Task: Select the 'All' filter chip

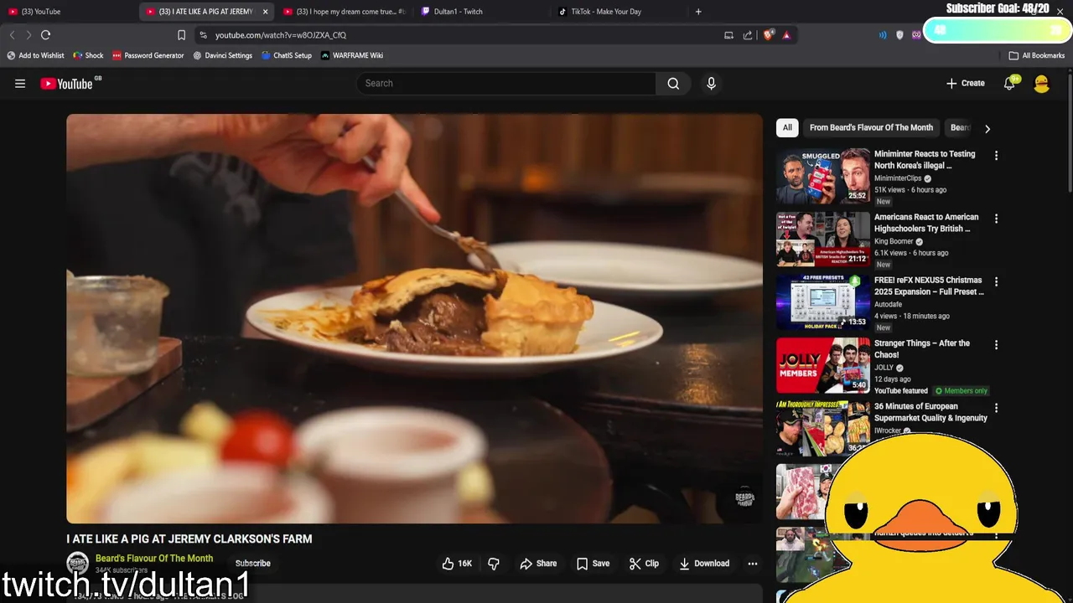Action: pos(787,128)
